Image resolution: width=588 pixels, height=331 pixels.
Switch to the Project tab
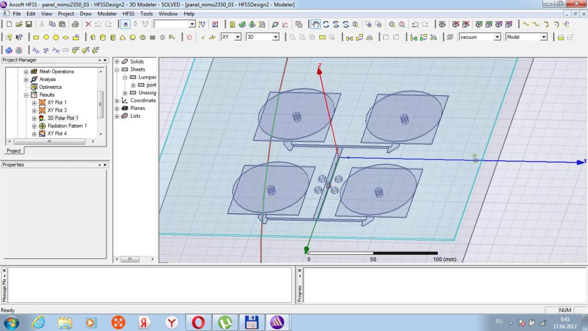(x=13, y=151)
